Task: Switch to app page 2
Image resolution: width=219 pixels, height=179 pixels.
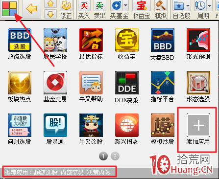Action: 115,157
